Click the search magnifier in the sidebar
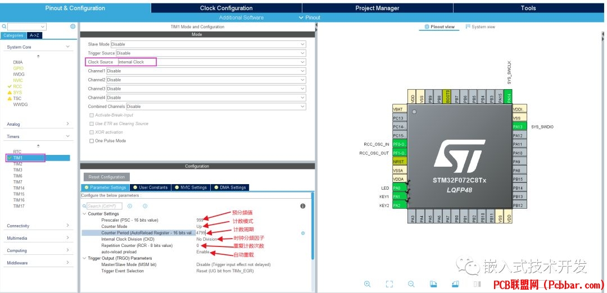 (x=4, y=26)
